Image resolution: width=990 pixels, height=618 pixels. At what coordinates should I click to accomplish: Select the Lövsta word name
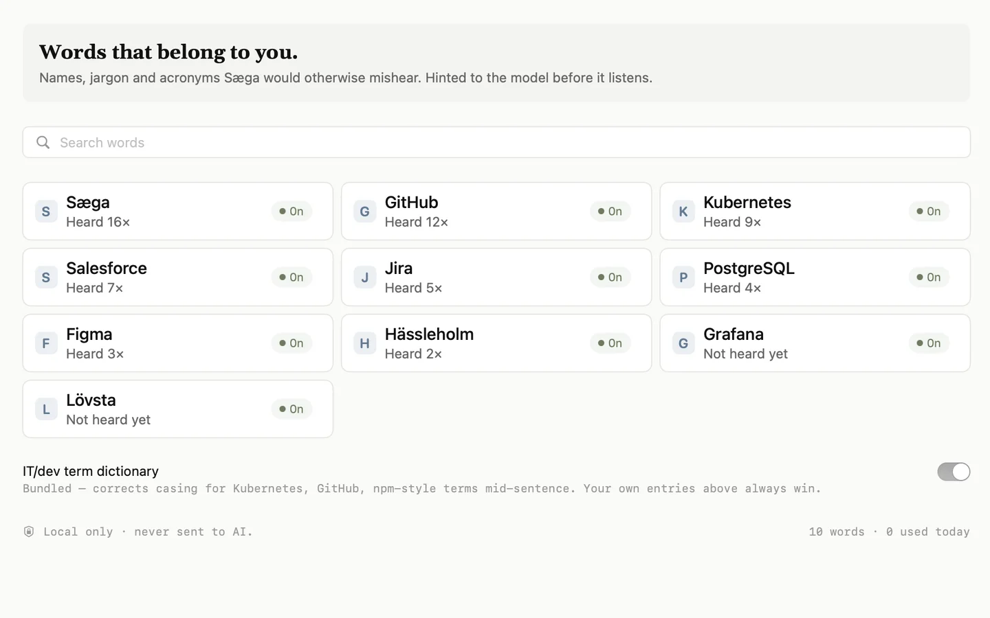(91, 400)
